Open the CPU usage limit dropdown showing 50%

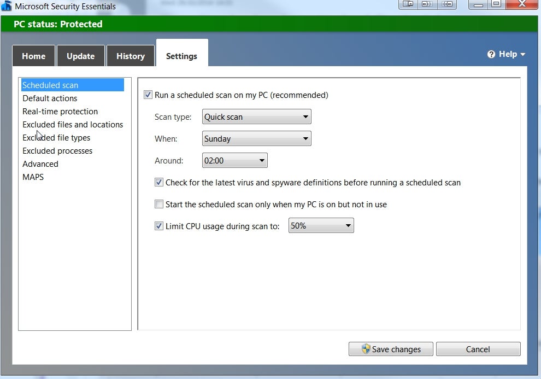321,225
